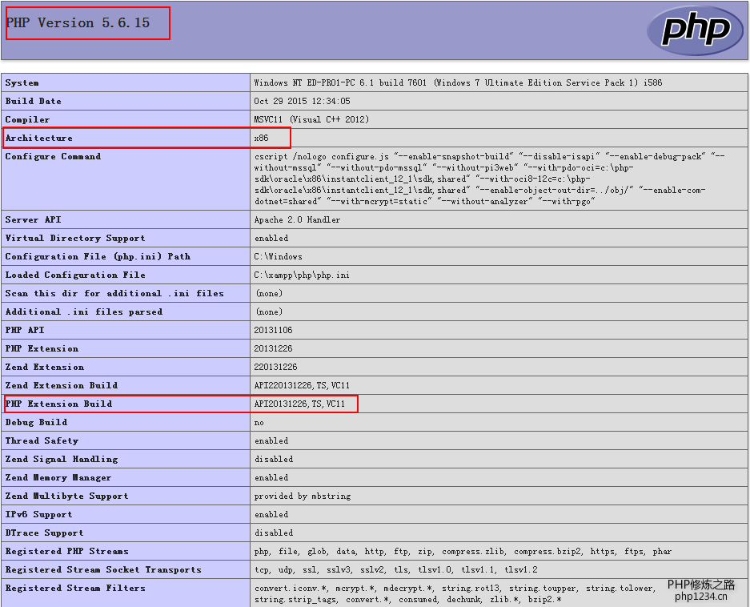Click the IPv6 Support label
Viewport: 750px width, 607px height.
(38, 514)
